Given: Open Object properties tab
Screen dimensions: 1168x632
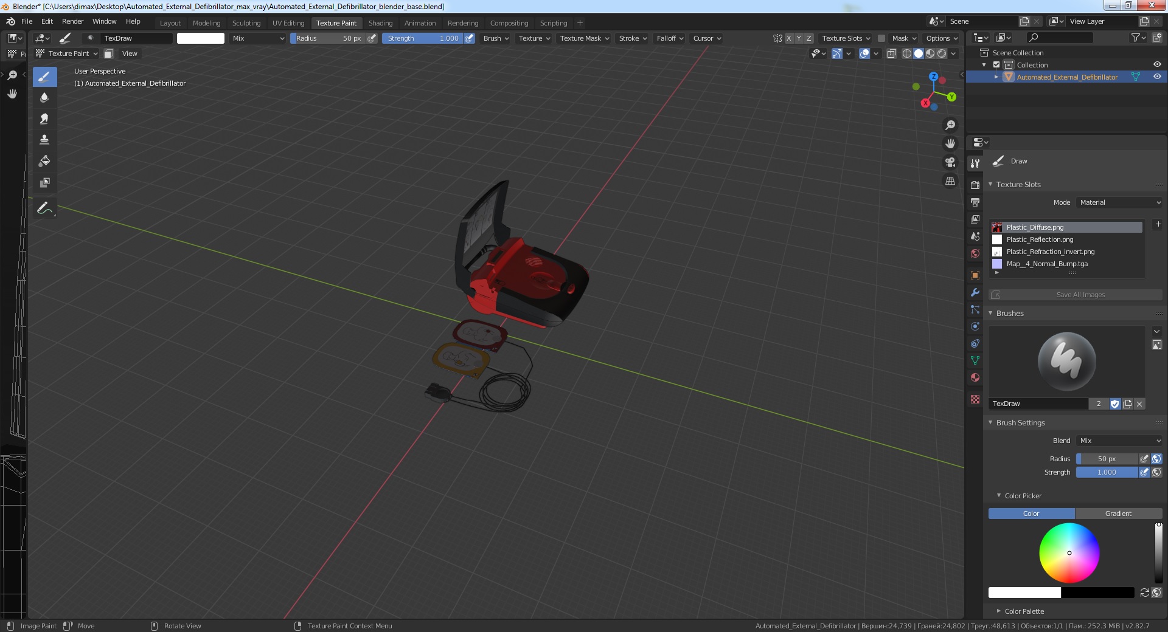Looking at the screenshot, I should point(975,275).
